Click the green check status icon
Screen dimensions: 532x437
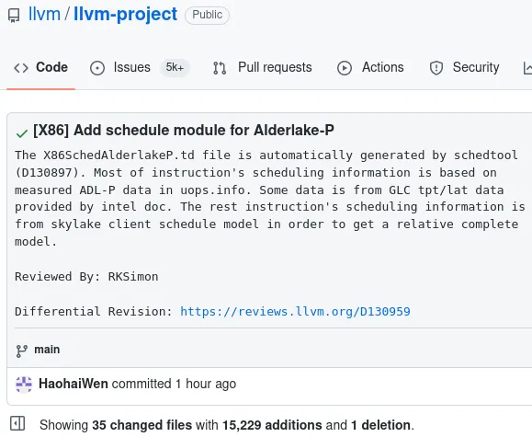click(x=22, y=133)
